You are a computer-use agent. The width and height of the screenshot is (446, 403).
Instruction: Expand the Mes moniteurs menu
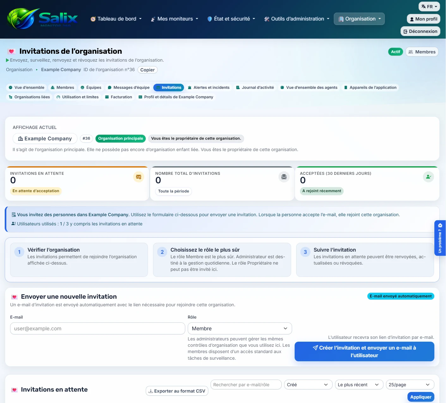[x=174, y=19]
